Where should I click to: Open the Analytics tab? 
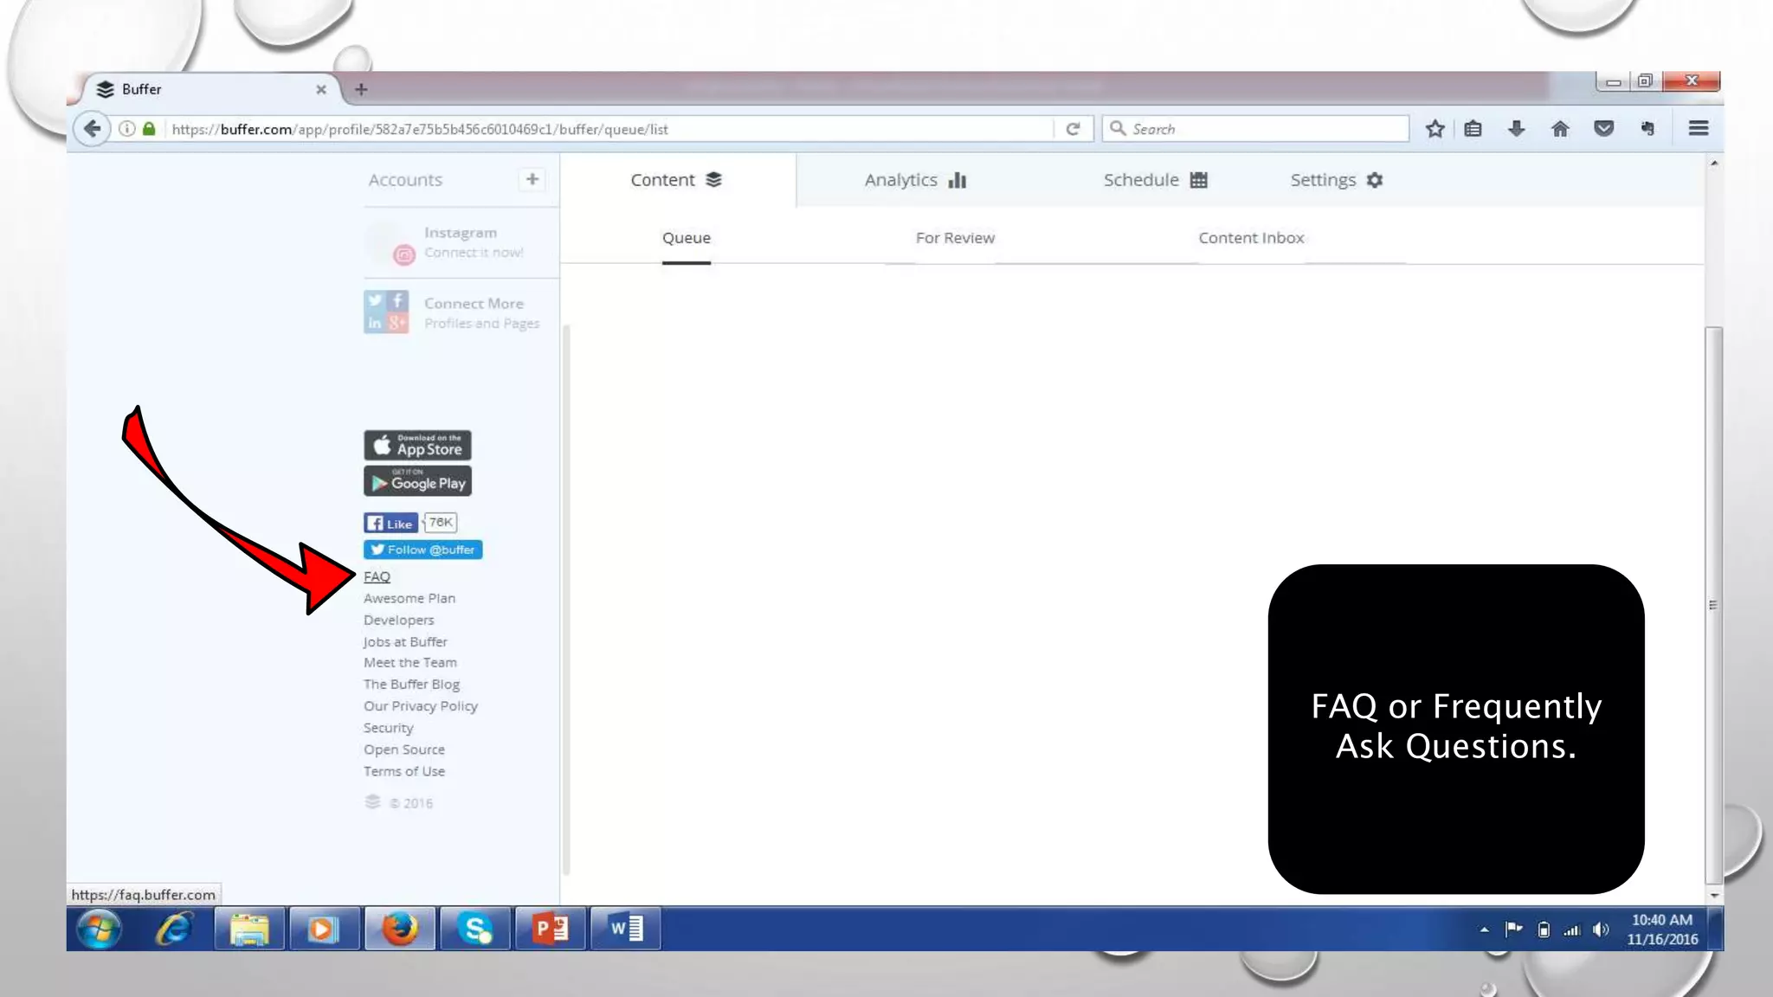point(914,180)
